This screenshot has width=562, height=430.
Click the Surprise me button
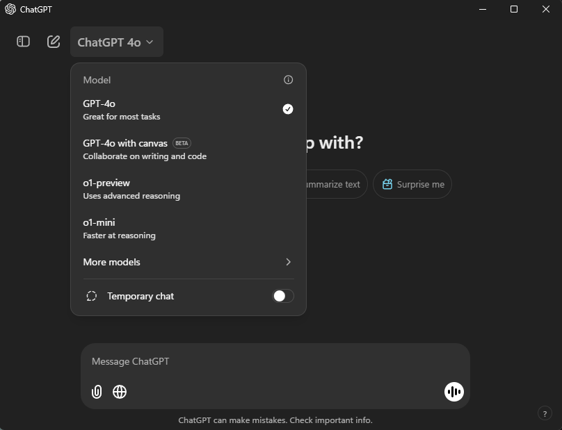tap(412, 184)
